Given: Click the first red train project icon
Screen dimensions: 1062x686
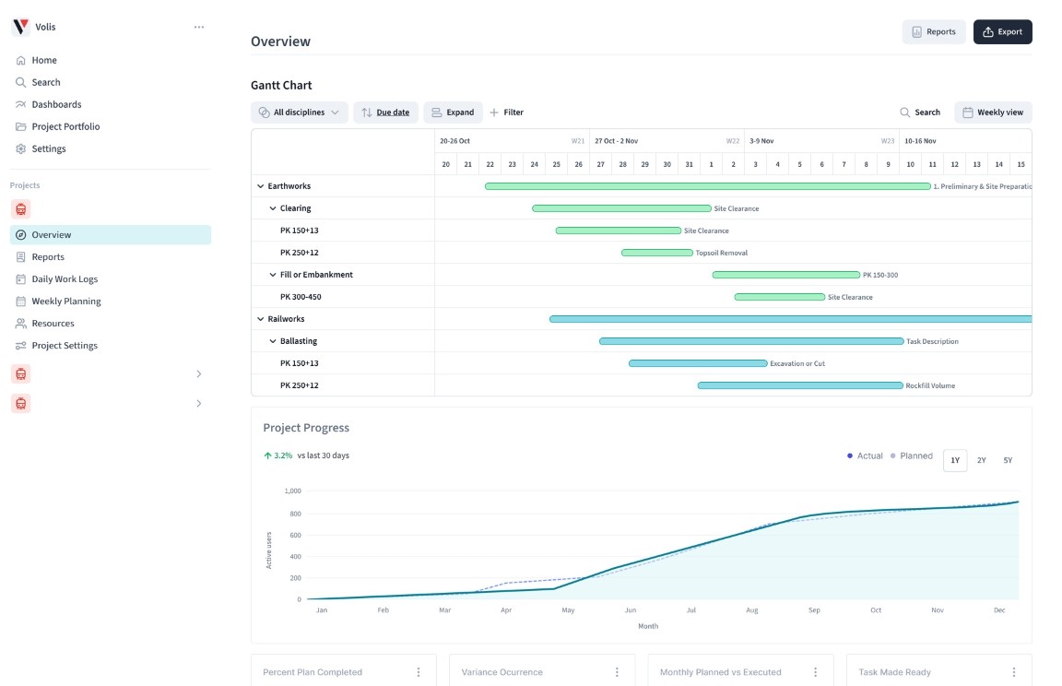Looking at the screenshot, I should pos(21,209).
